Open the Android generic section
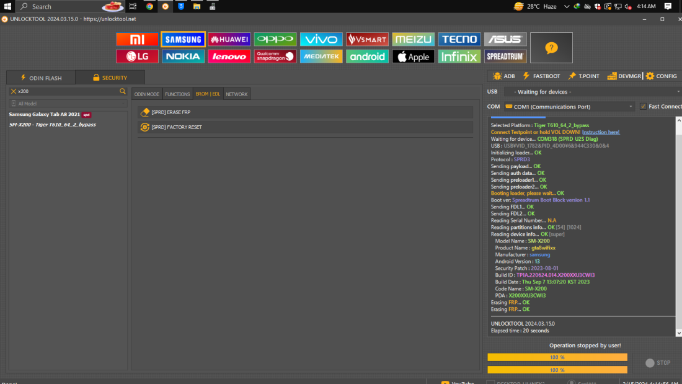 click(x=367, y=56)
